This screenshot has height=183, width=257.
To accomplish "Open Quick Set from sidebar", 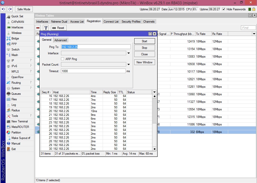I will coord(17,16).
